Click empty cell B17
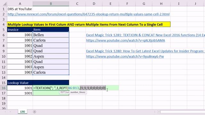Viewport: 205px width, 115px height. [51, 93]
